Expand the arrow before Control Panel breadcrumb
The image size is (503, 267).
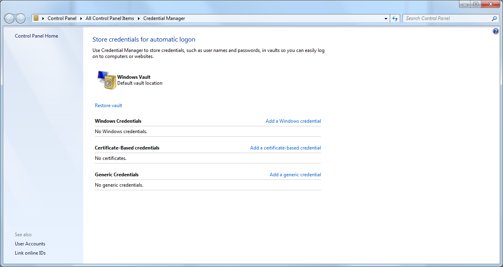pos(43,18)
